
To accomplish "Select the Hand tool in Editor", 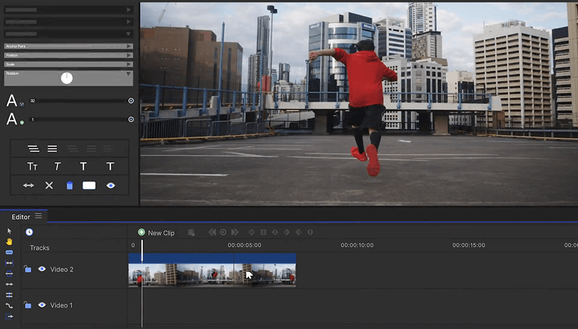I will click(x=9, y=242).
